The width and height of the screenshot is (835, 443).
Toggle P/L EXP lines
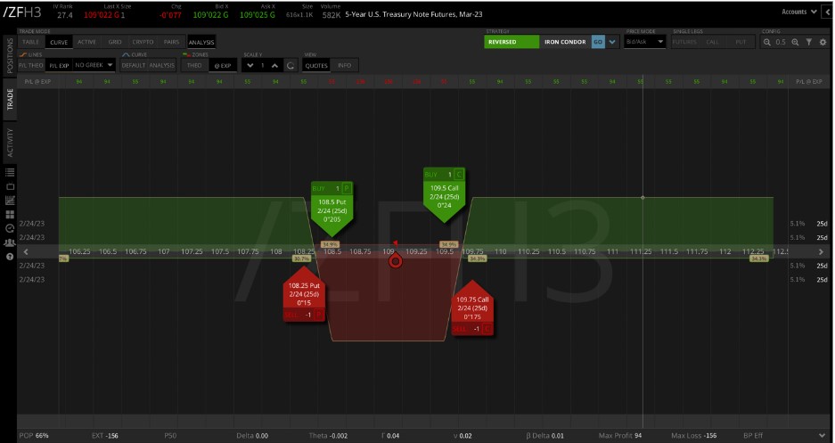(59, 65)
